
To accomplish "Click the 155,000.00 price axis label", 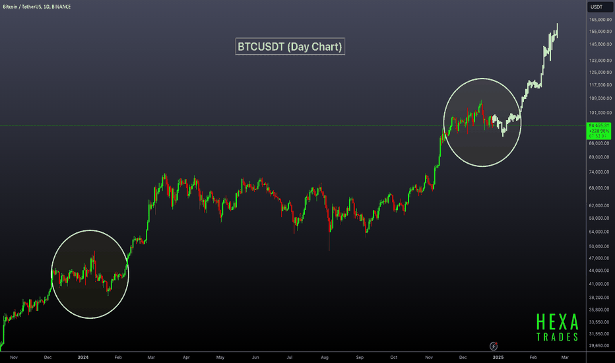I will coord(600,32).
